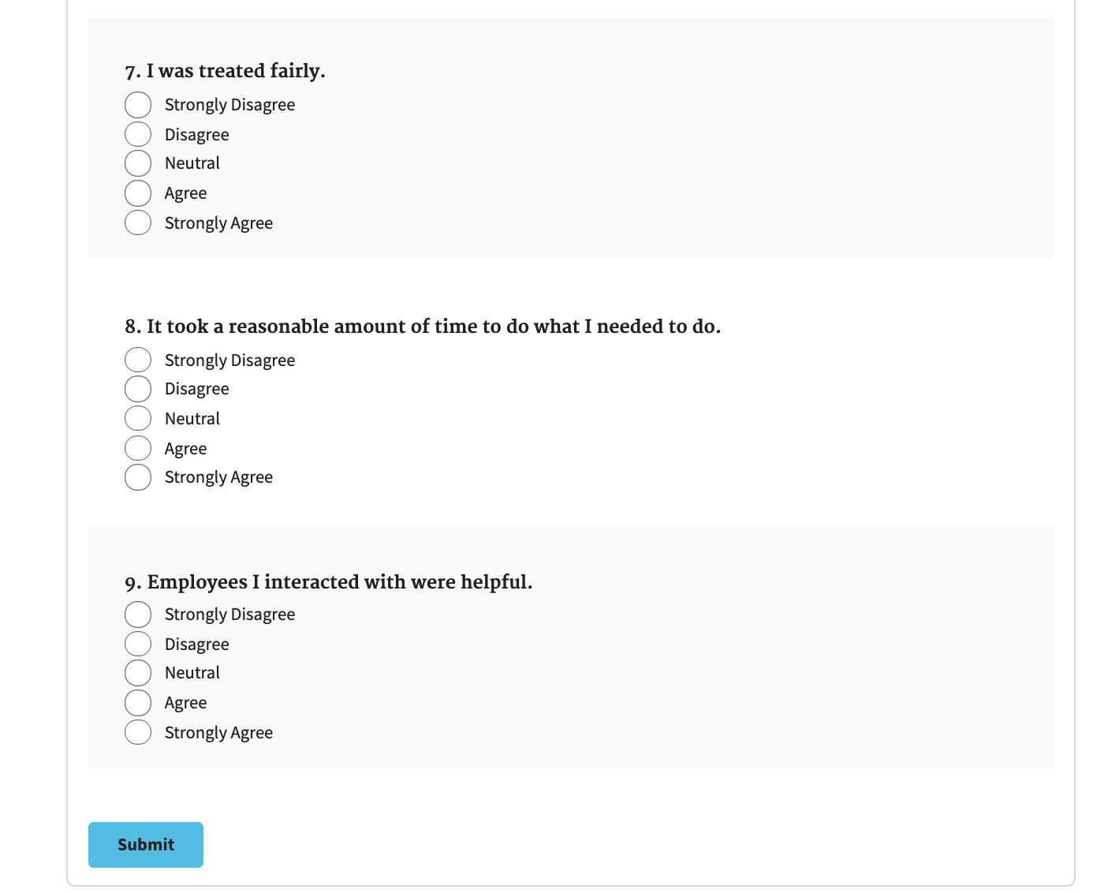
Task: Submit the survey form
Action: pos(146,845)
